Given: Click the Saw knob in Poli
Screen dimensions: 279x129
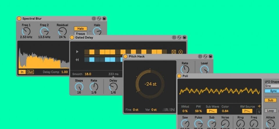Looking at the screenshot, I should (x=185, y=123).
